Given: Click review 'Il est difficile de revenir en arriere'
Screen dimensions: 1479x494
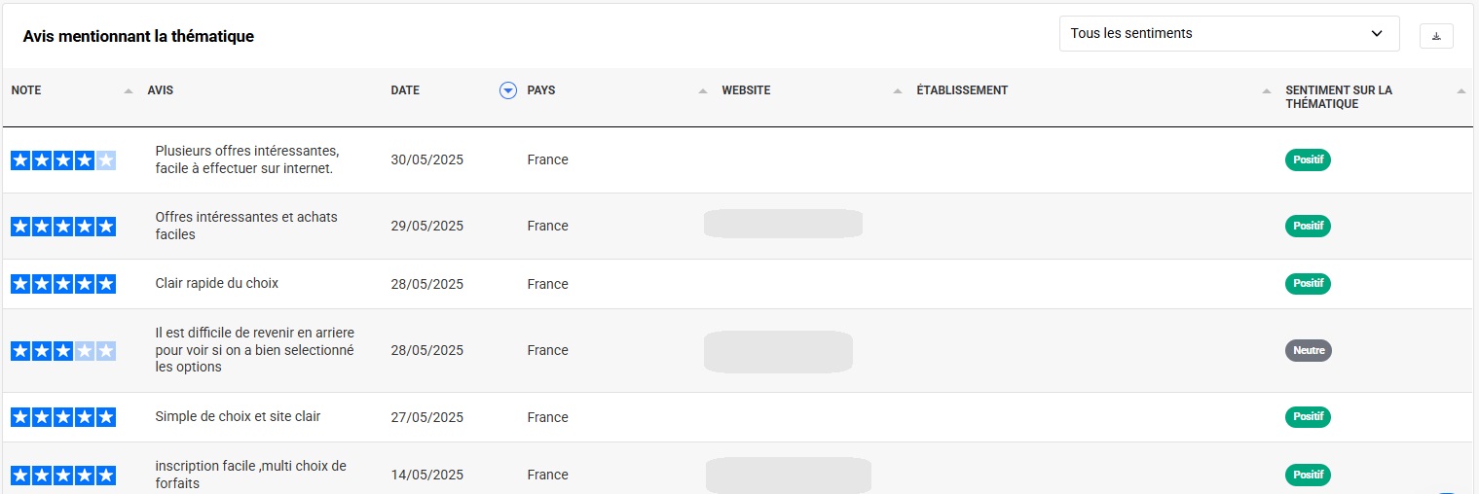Looking at the screenshot, I should coord(254,350).
